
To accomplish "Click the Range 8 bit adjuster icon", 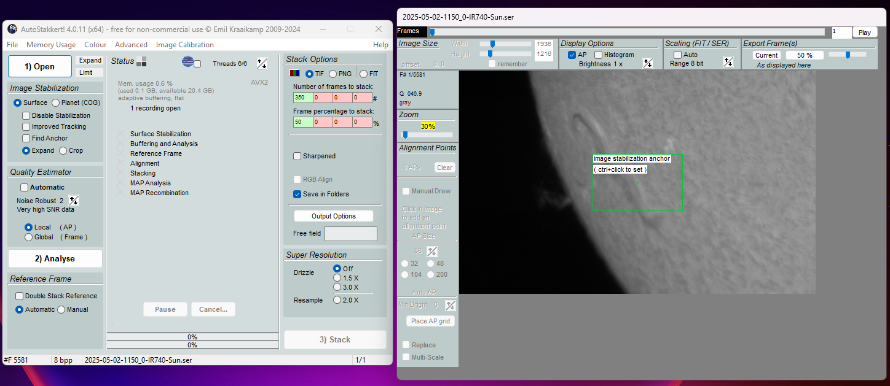I will [728, 62].
